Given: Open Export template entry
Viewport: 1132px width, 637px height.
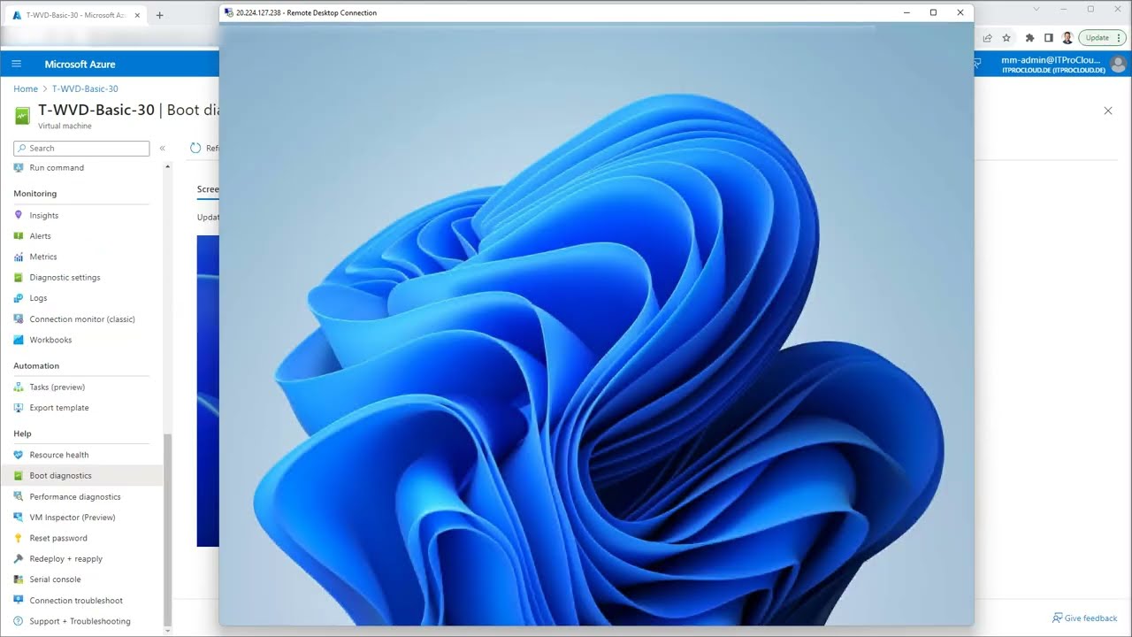Looking at the screenshot, I should (x=59, y=408).
